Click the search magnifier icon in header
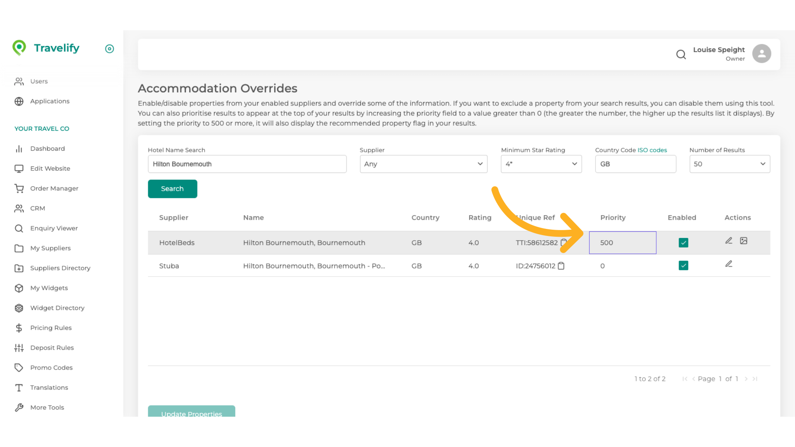The height and width of the screenshot is (447, 795). coord(681,54)
